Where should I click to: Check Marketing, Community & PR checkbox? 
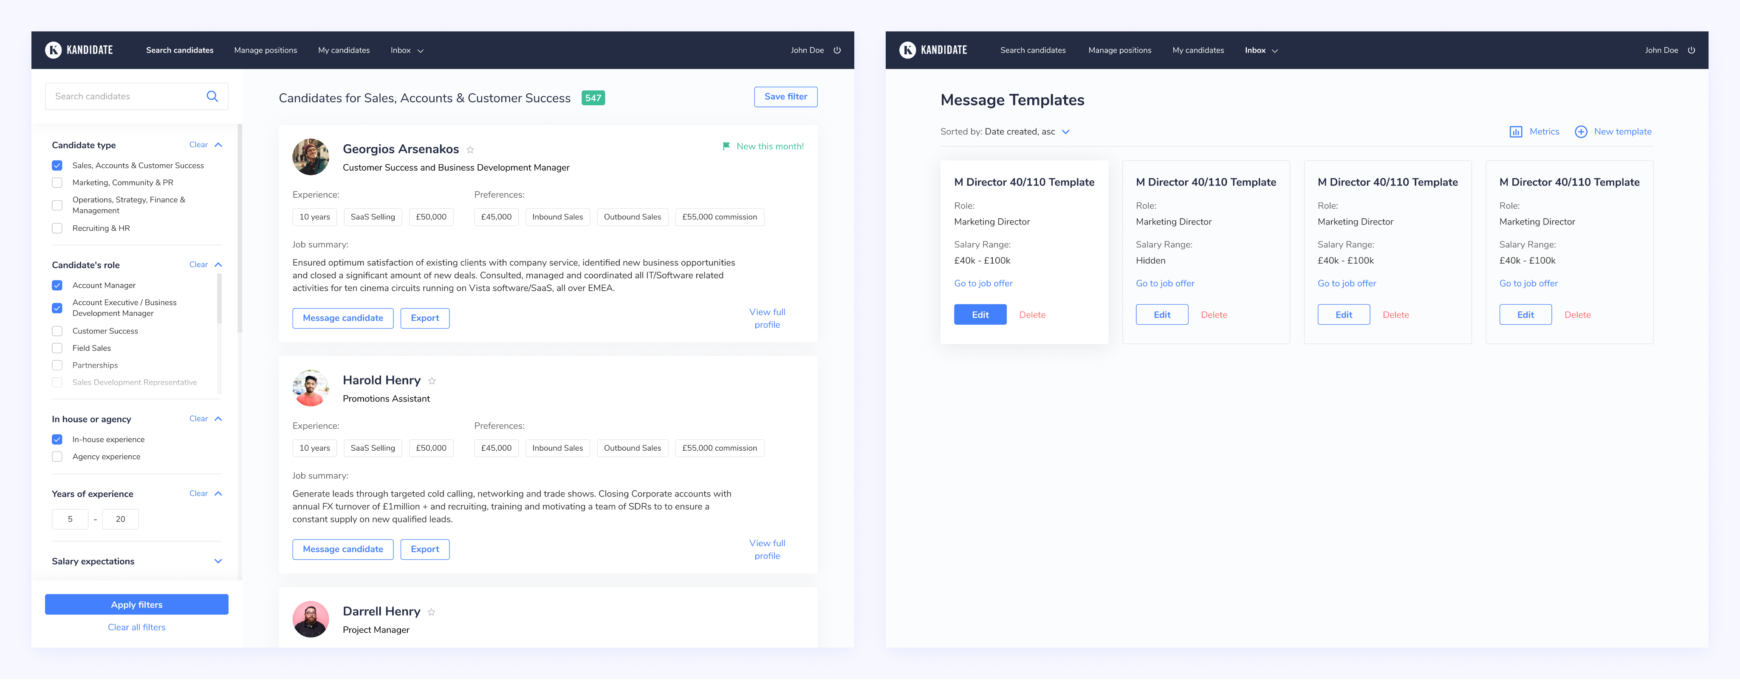point(57,183)
